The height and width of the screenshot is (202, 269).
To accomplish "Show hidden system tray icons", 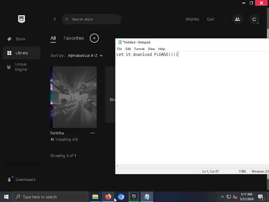I will (222, 197).
